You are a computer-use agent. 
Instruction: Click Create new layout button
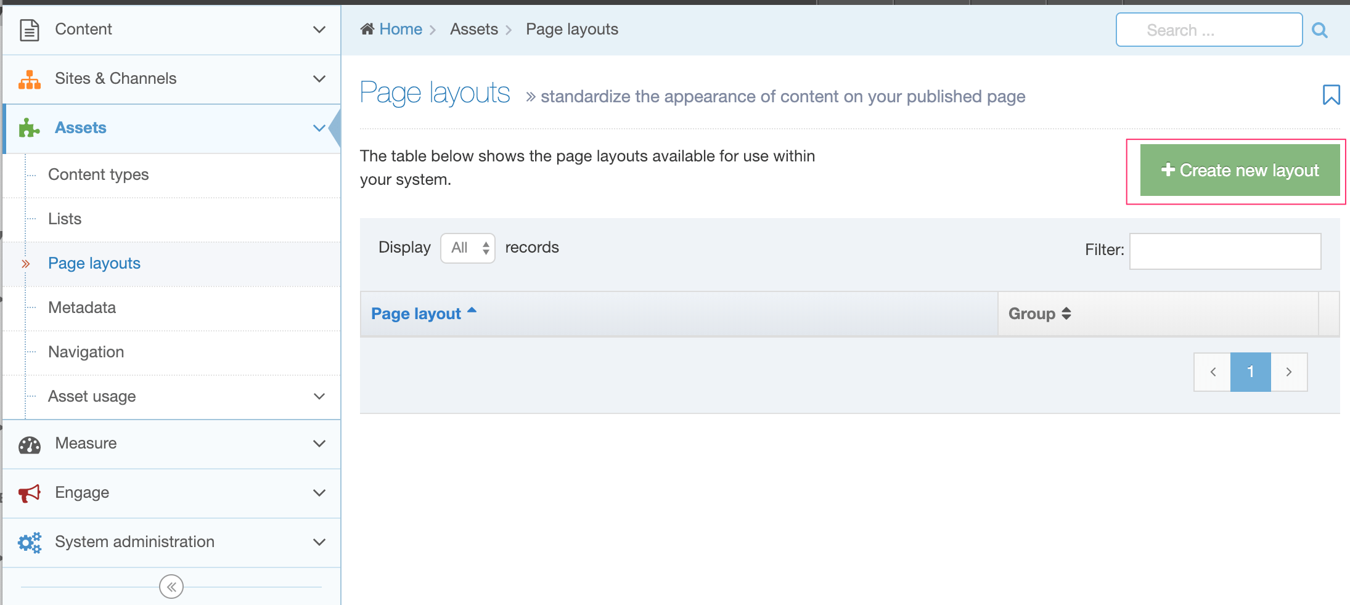pyautogui.click(x=1240, y=171)
